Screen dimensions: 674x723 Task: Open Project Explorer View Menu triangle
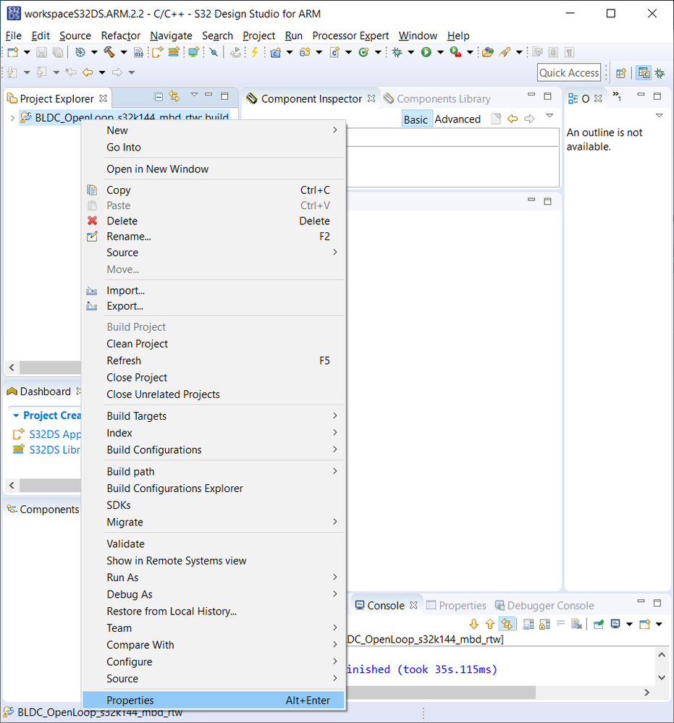tap(194, 95)
